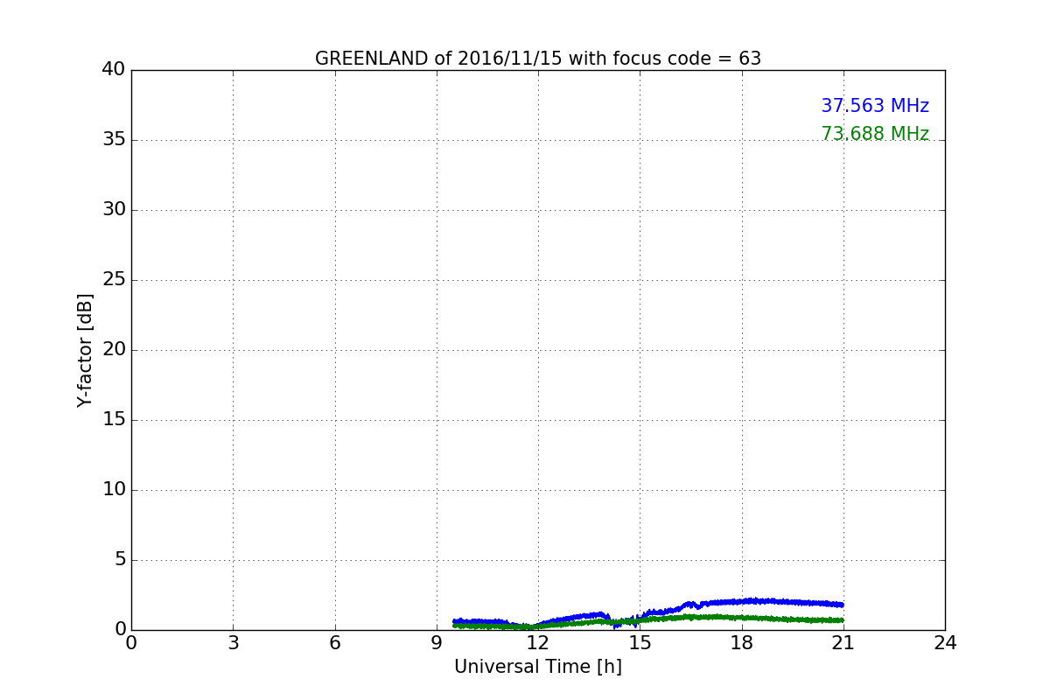Click the Universal Time [h] axis label

point(538,667)
